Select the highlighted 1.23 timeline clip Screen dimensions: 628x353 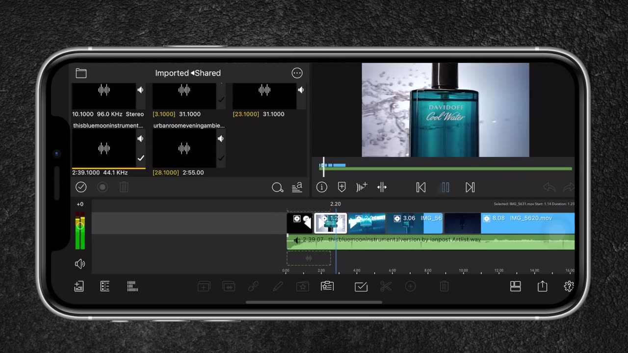(x=330, y=223)
